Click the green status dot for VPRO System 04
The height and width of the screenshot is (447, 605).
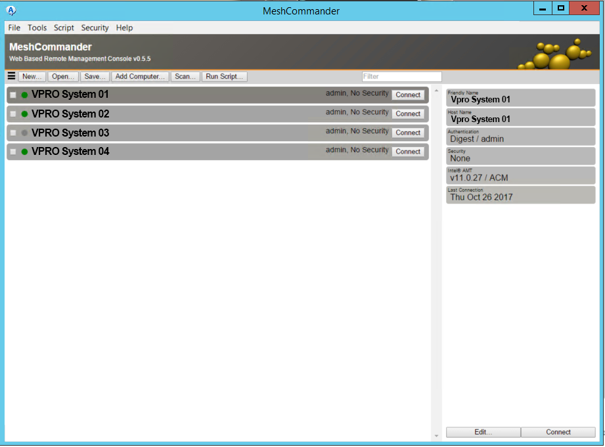pos(24,151)
